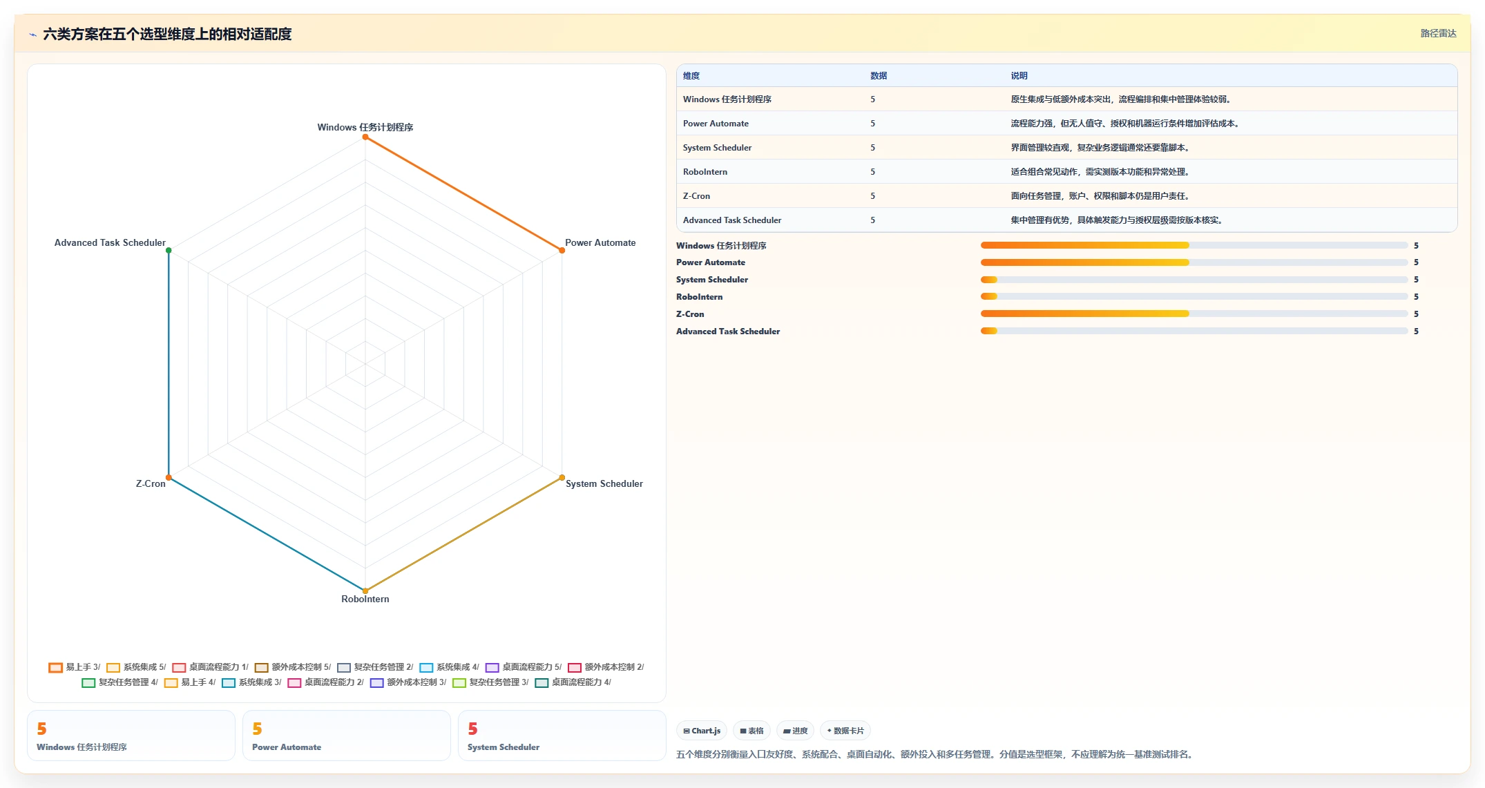This screenshot has width=1485, height=788.
Task: Click the 路径雷达 label in the header
Action: (1438, 33)
